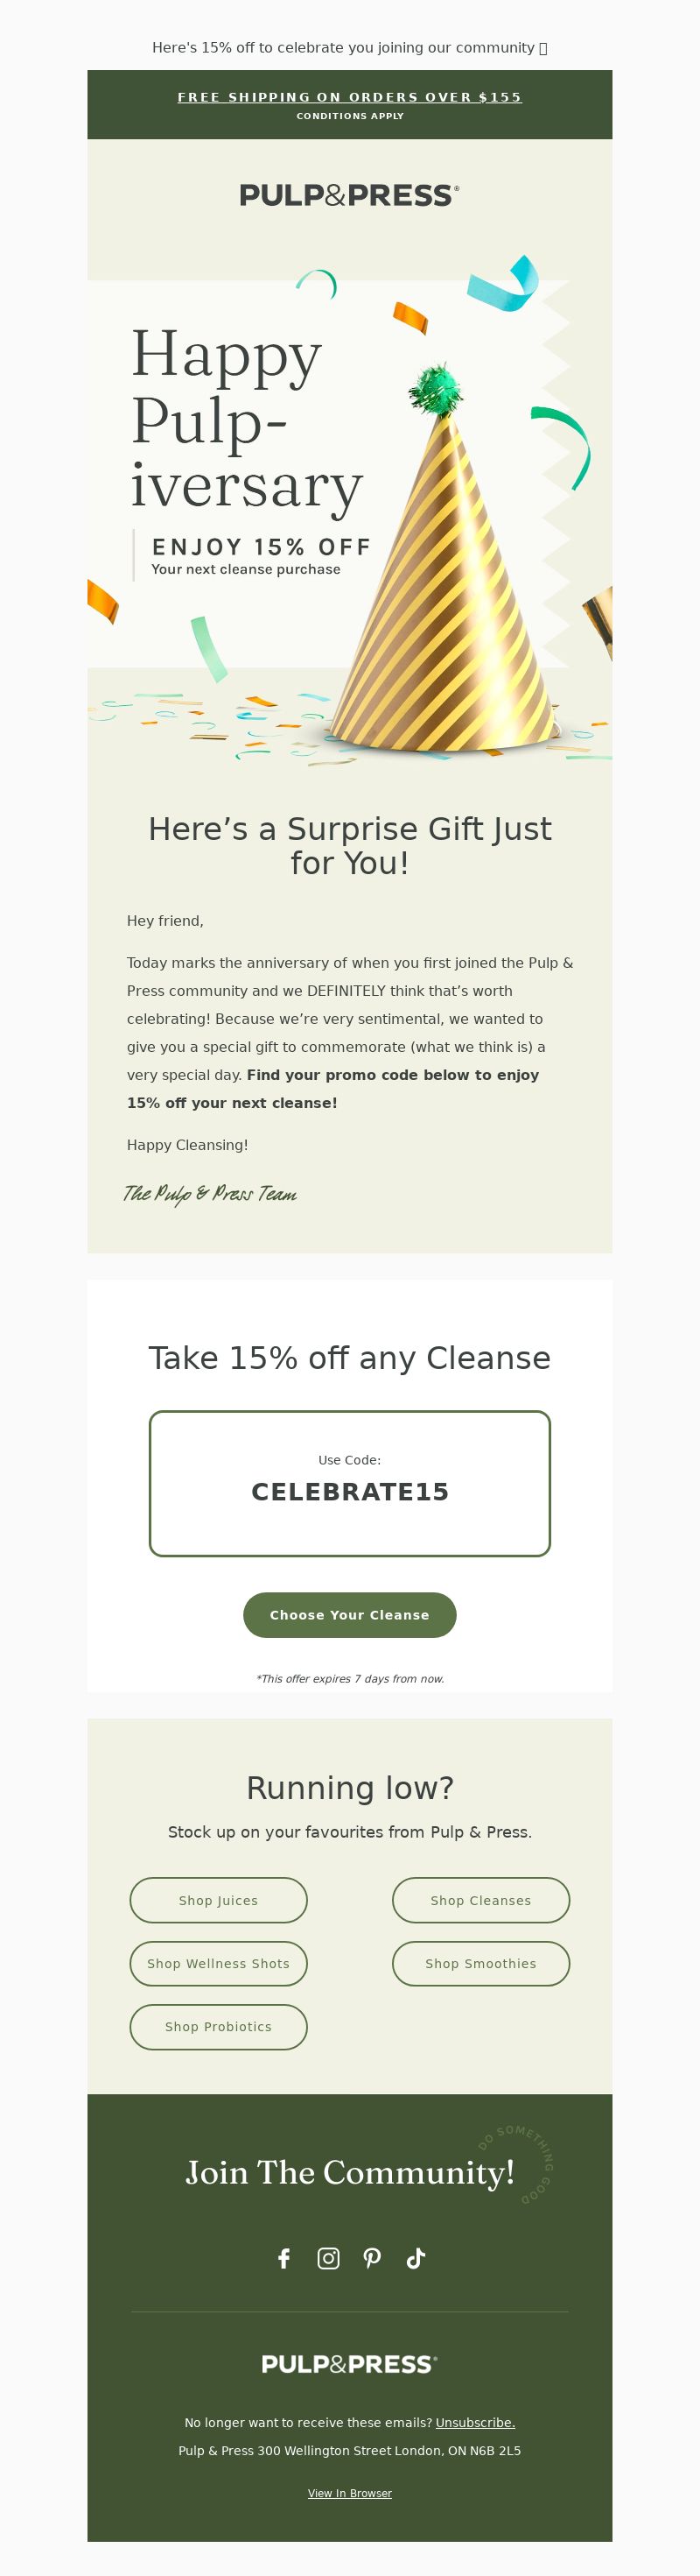Open the TikTok icon in footer

point(416,2258)
